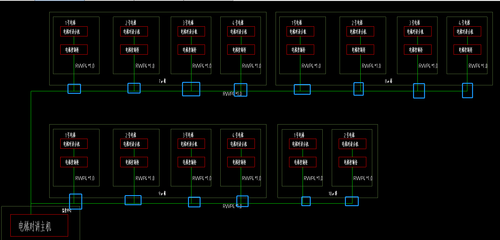Select 7#楼 elevator 3 电梯对讲分机 box

point(191,31)
